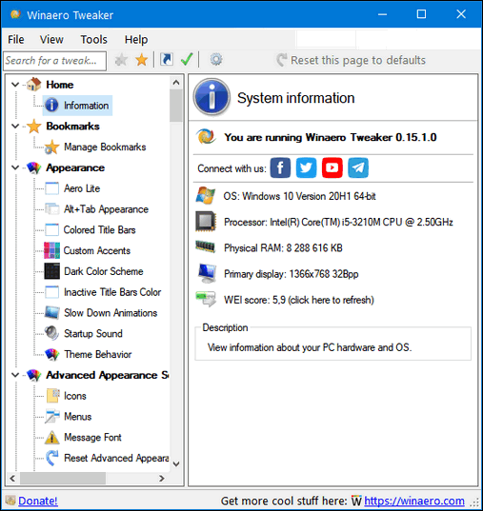Open the Tools menu
Screen dimensions: 483x511
93,39
